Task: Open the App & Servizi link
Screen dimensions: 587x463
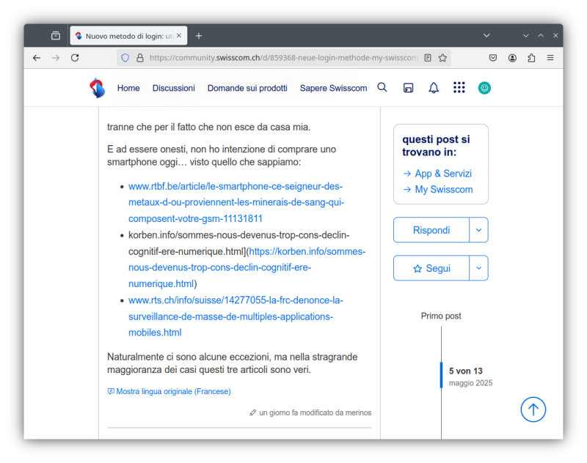Action: (x=442, y=174)
